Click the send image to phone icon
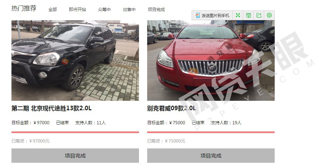Image resolution: width=328 pixels, height=167 pixels. tap(198, 15)
